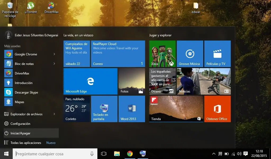Viewport: 271px width, 159px height.
Task: Open user account Eider Jesus Sifuentes Echegarai
Action: (x=31, y=35)
